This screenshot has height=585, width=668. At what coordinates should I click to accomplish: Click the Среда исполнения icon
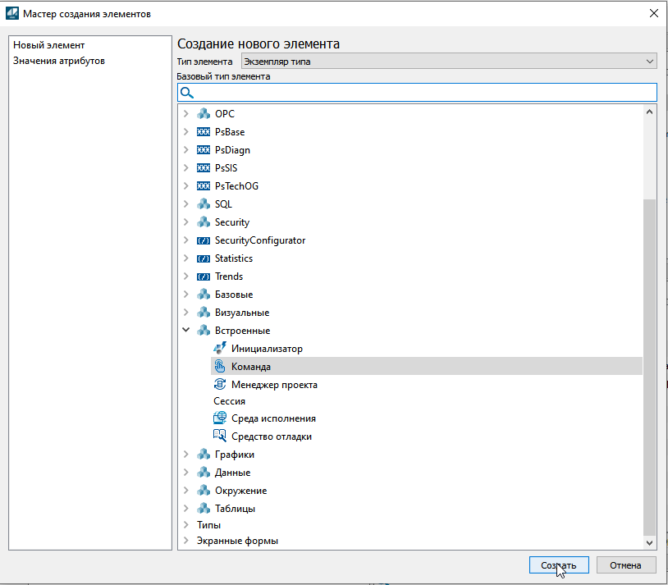(219, 418)
